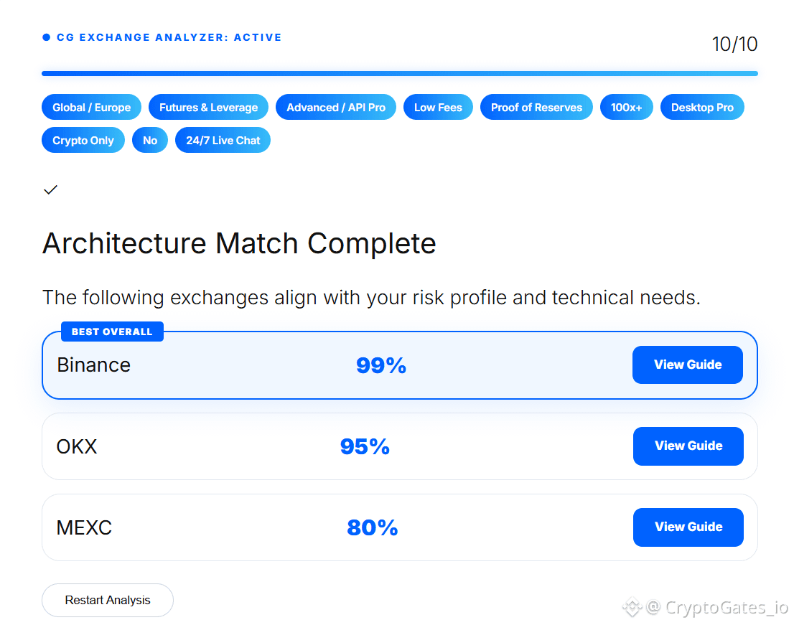Click the blue analysis progress bar
The height and width of the screenshot is (625, 794).
coord(400,73)
